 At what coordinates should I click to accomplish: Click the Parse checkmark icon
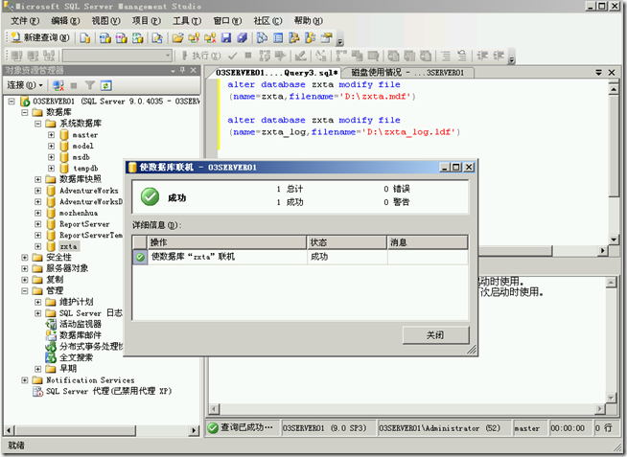[x=233, y=56]
